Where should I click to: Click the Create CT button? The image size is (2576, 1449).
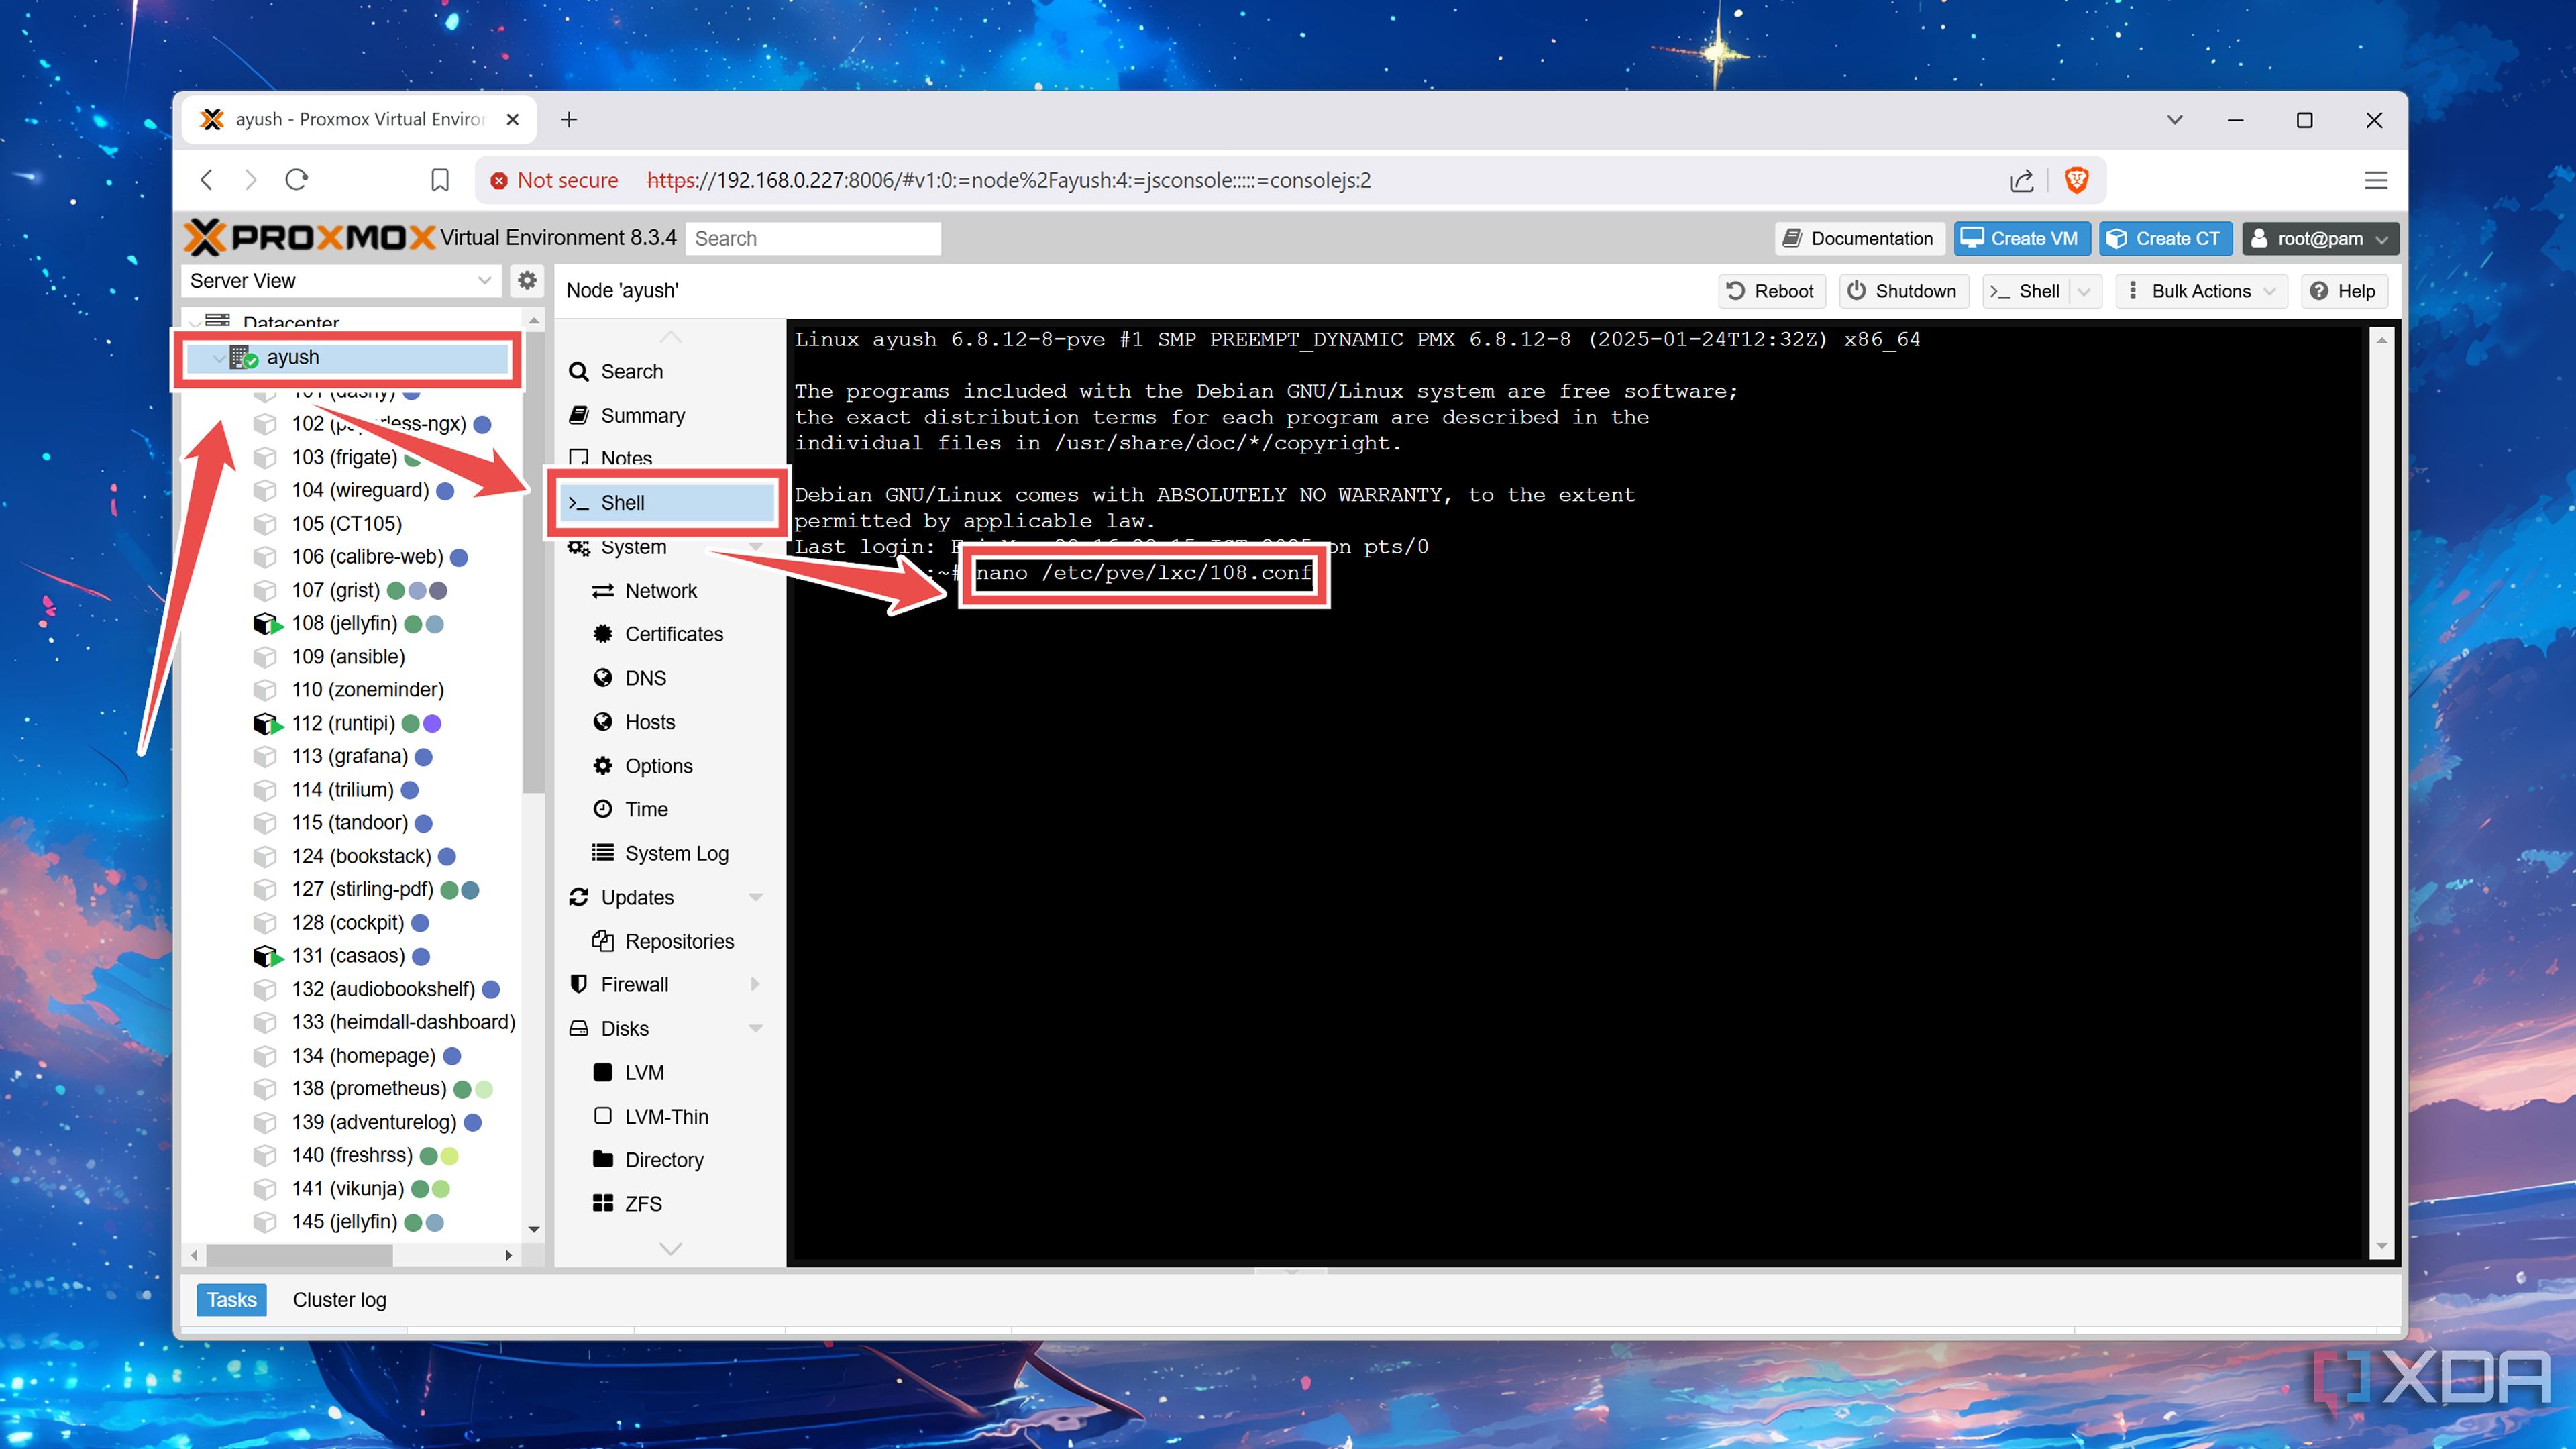2165,238
